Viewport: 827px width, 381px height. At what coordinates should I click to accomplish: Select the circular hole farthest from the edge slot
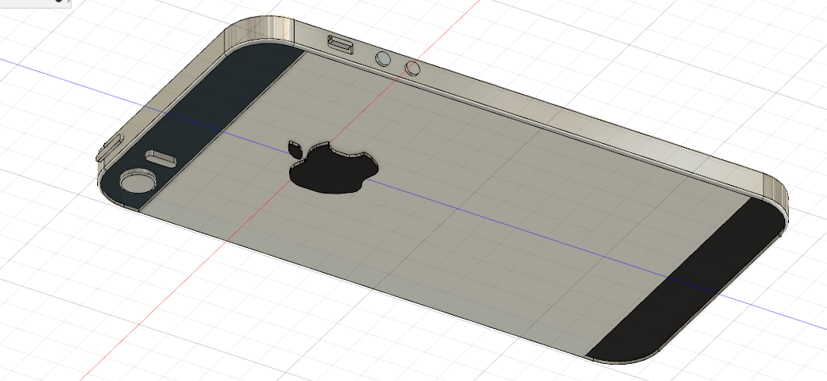point(413,68)
